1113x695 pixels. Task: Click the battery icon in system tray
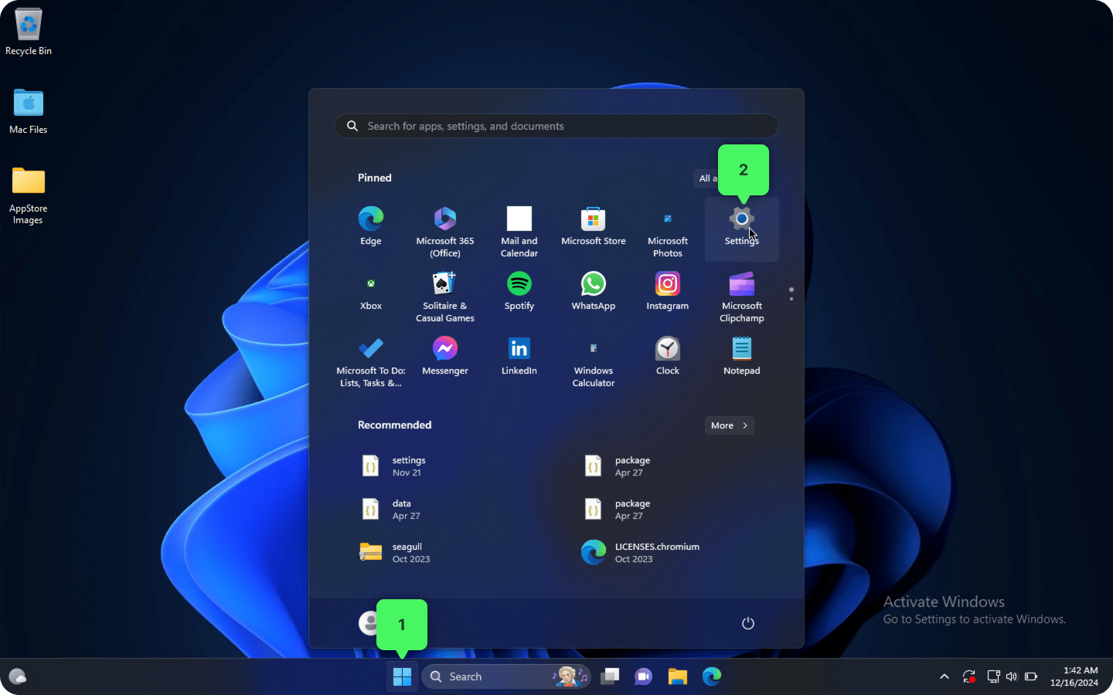pos(1031,676)
